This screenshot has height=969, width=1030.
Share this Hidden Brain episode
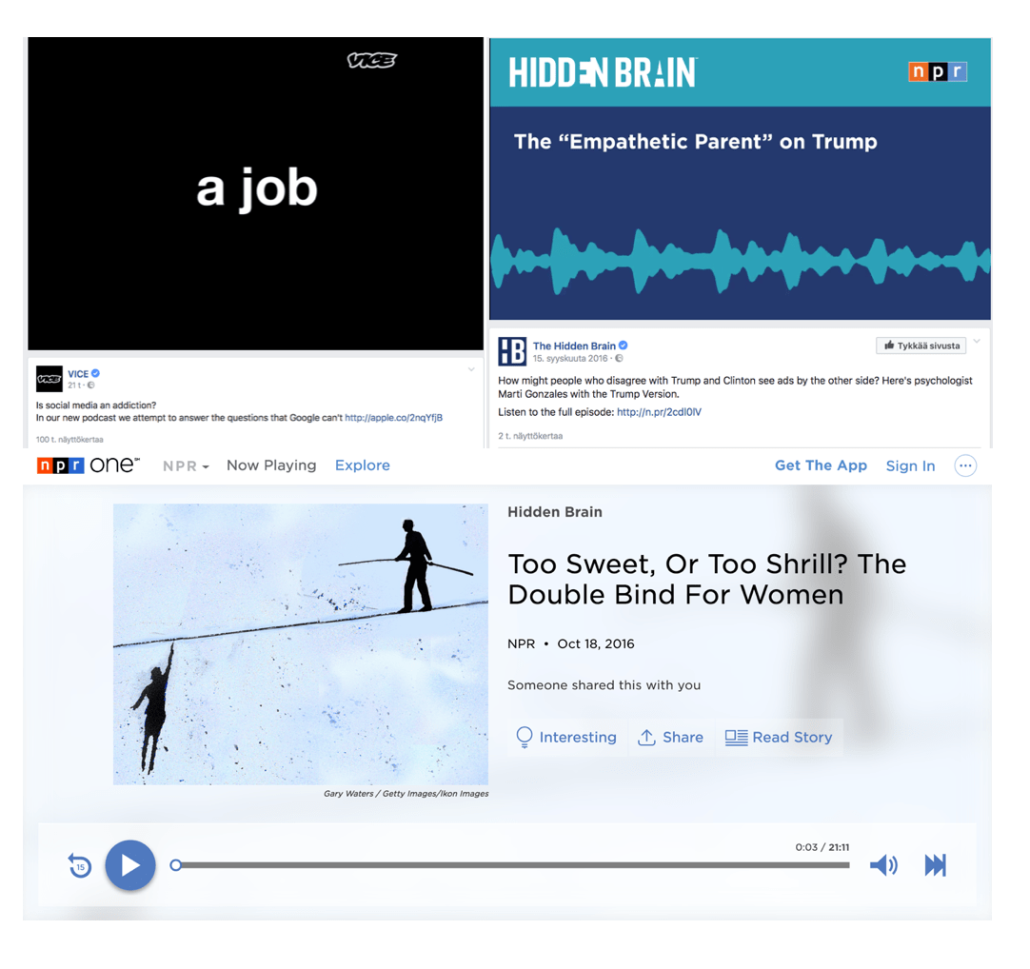(670, 738)
